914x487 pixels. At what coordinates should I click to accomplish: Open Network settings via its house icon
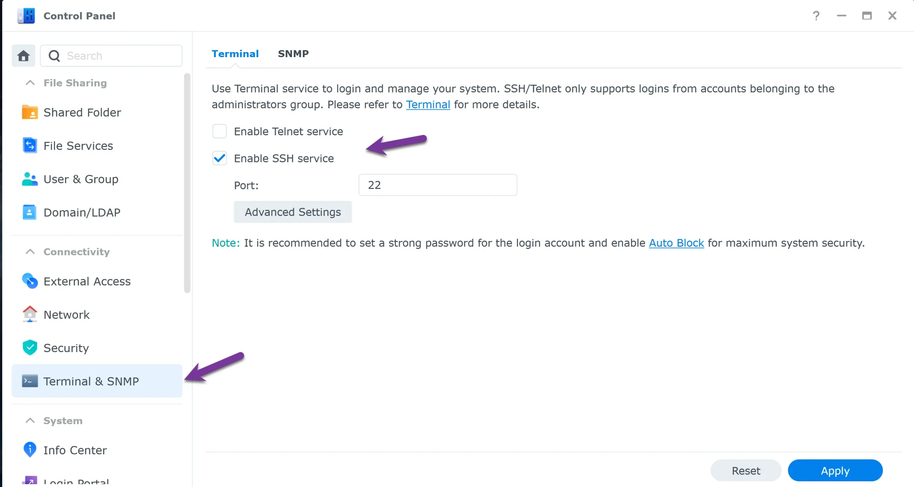(x=30, y=314)
